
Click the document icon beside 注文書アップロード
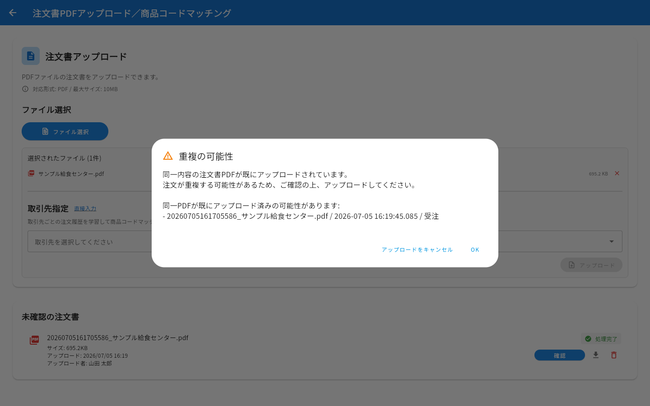click(x=31, y=56)
